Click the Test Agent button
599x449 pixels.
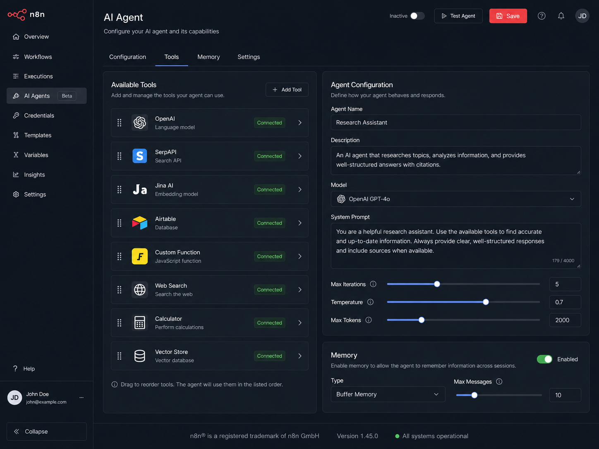[458, 16]
